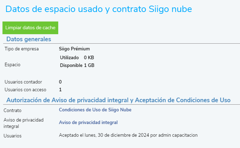Viewport: 240px width, 148px height.
Task: Select the Usuarios contador value 0
Action: coord(60,82)
